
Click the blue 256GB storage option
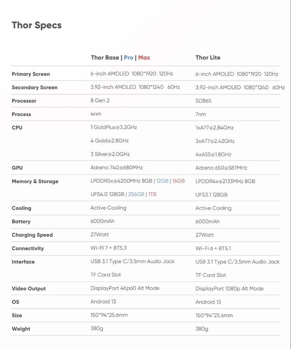pos(136,194)
